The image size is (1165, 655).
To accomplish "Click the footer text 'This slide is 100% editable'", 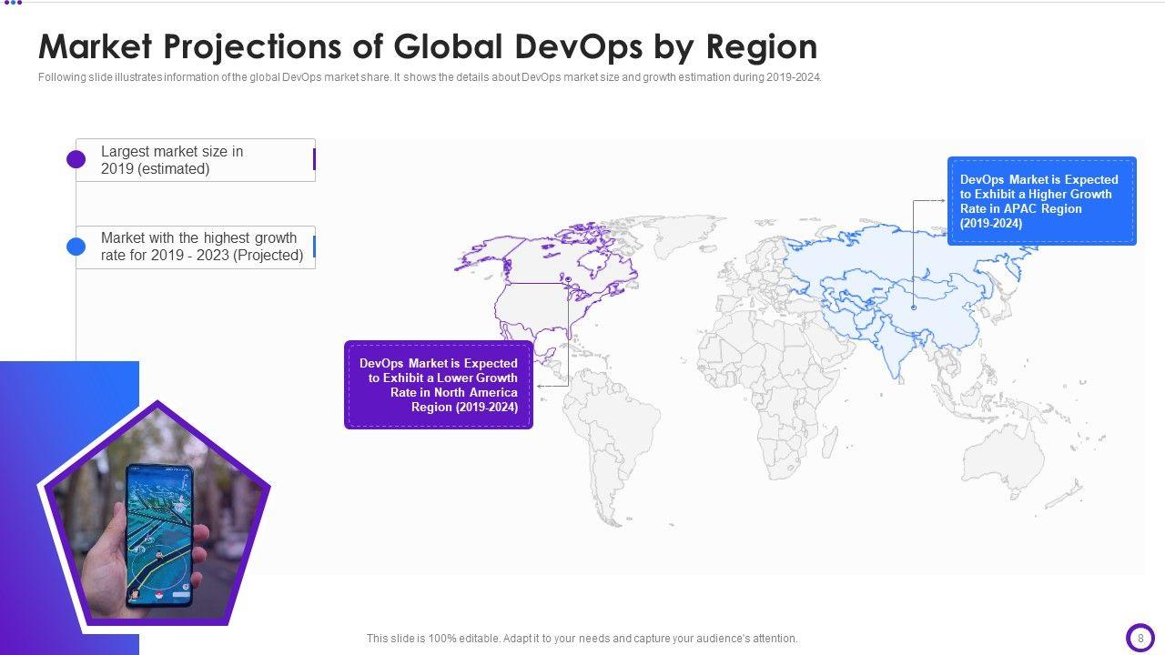I will [x=582, y=639].
